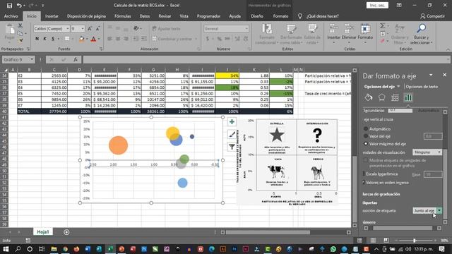Apply italic with the K button
The width and height of the screenshot is (452, 254).
[45, 39]
